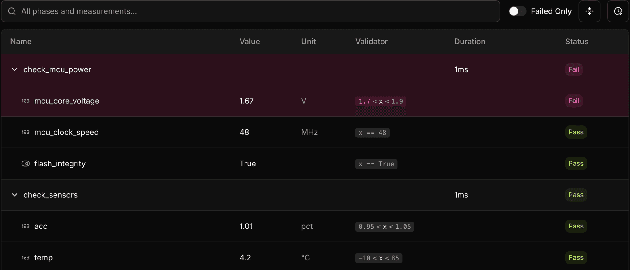Screen dimensions: 630x270
Task: Collapse the check_sensors phase
Action: click(14, 195)
